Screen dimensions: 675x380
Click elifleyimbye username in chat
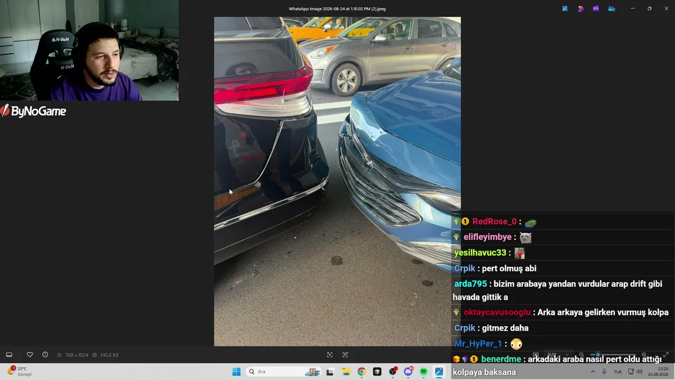487,237
